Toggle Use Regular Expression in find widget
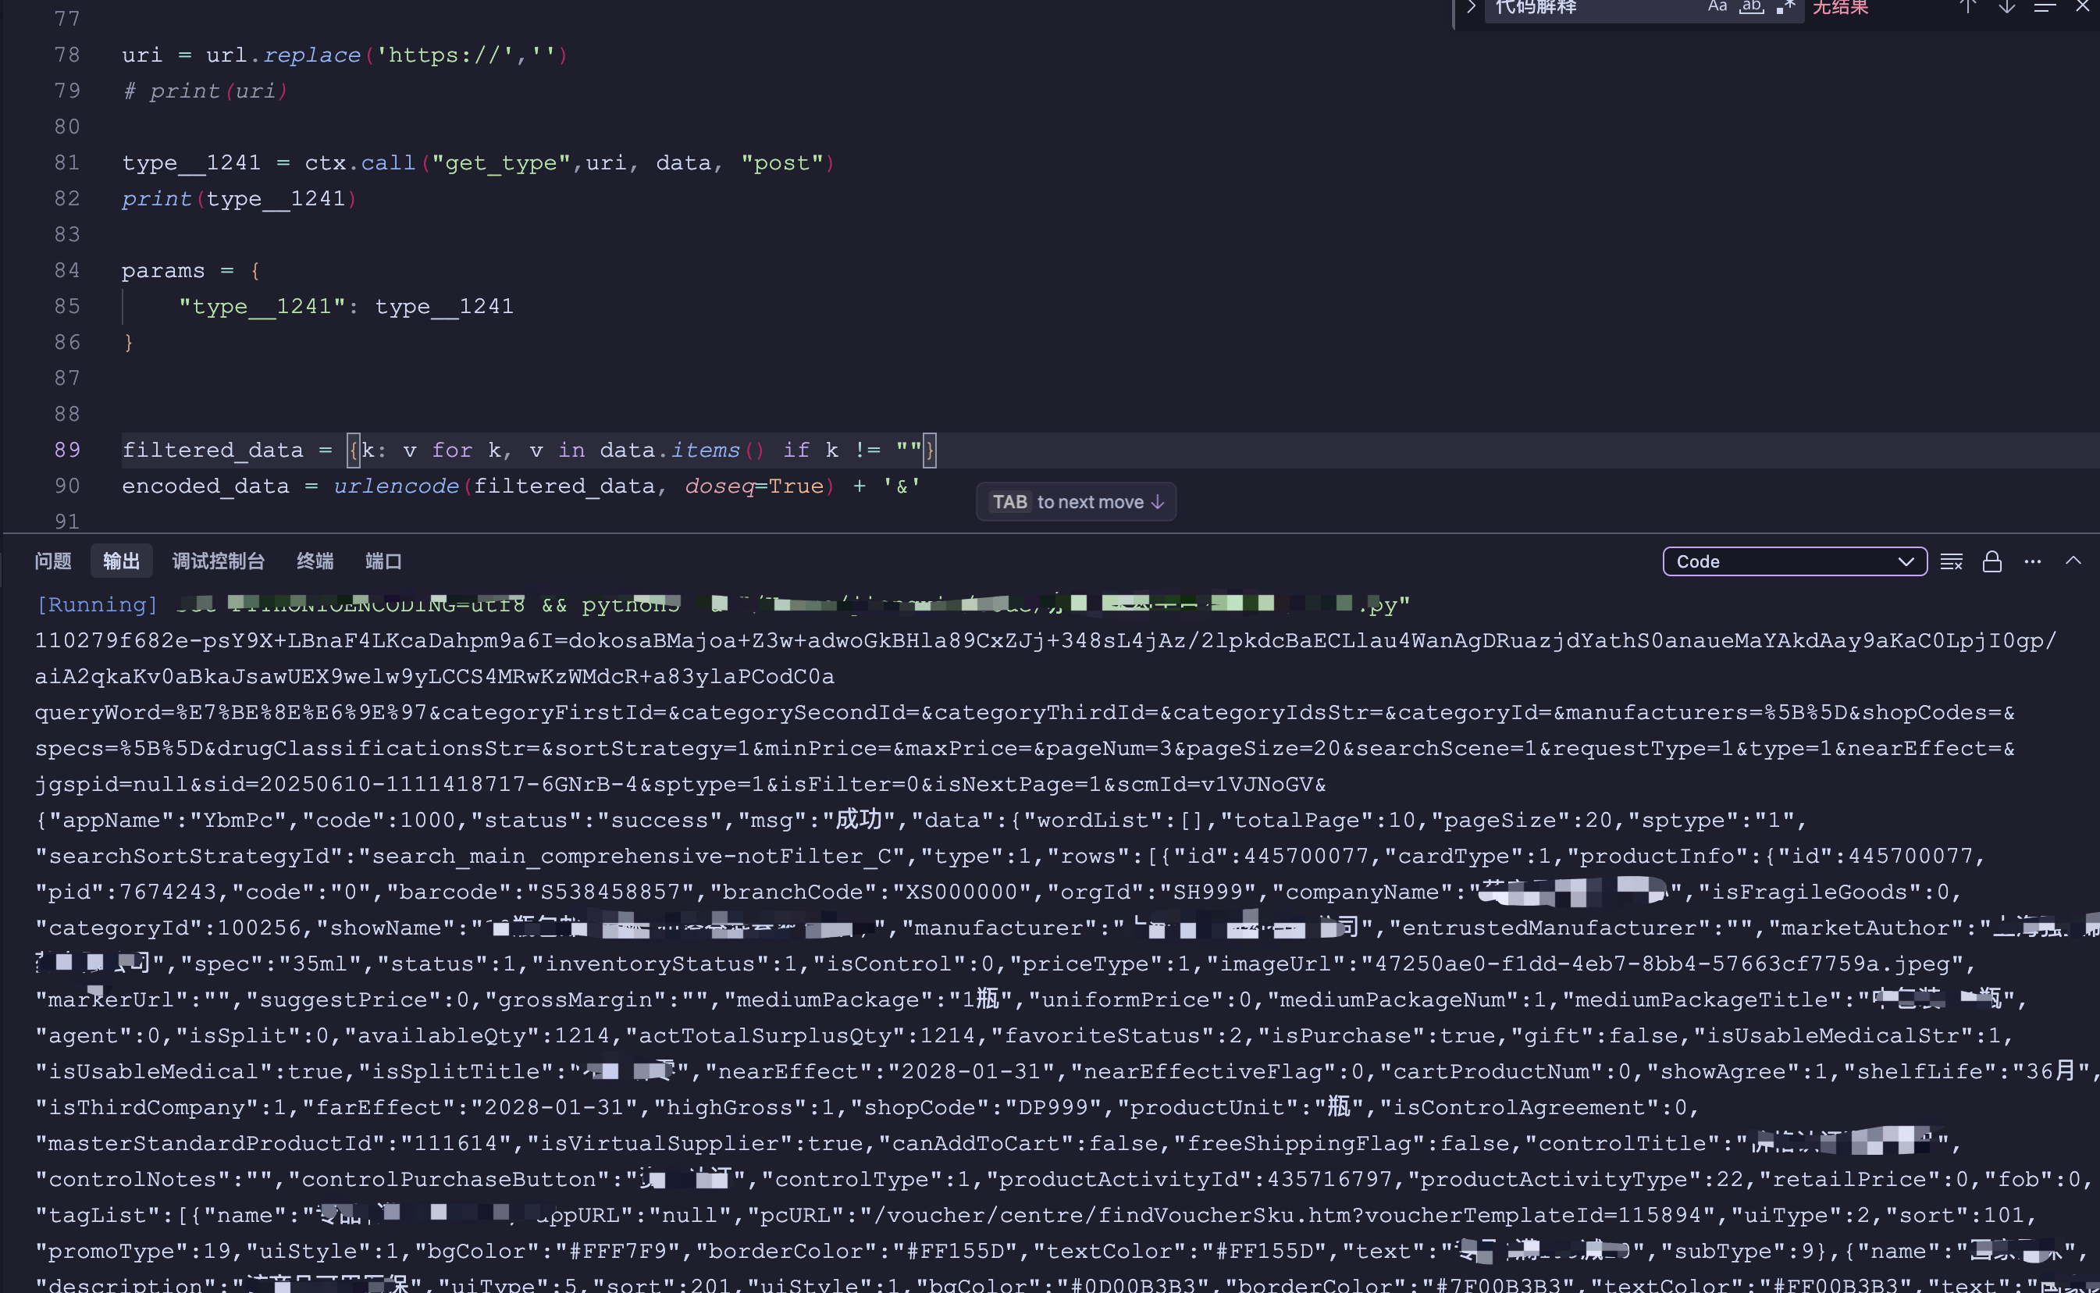Viewport: 2100px width, 1293px height. pyautogui.click(x=1785, y=7)
